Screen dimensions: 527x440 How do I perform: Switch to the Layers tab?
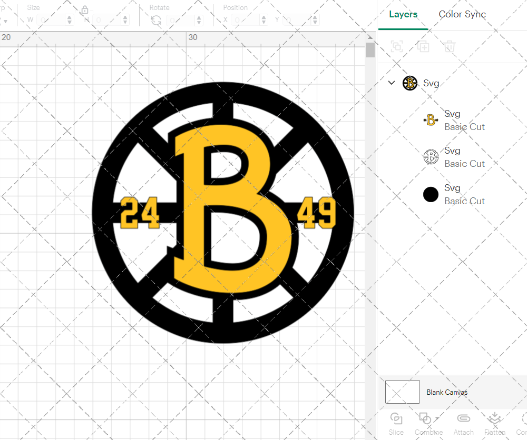[x=403, y=14]
